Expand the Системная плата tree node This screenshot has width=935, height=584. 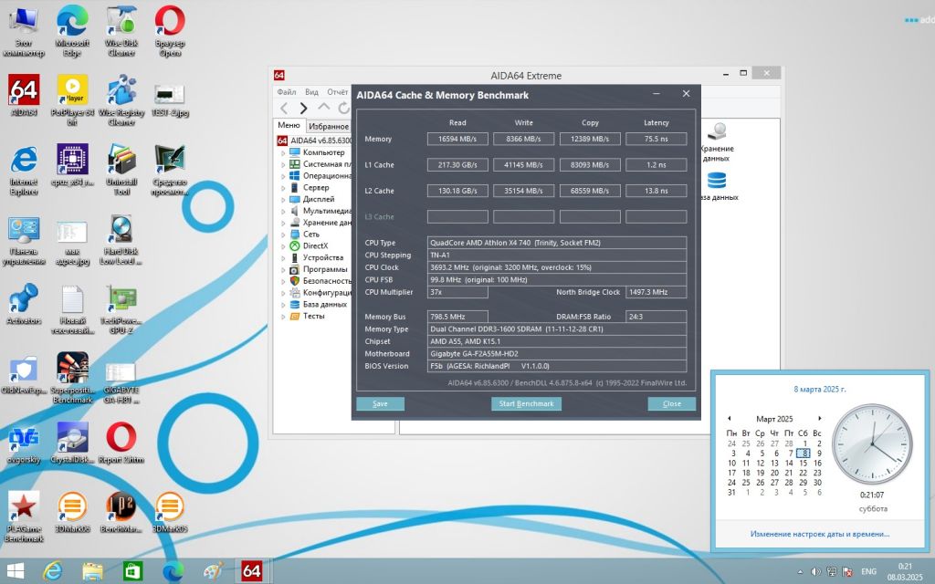tap(283, 164)
